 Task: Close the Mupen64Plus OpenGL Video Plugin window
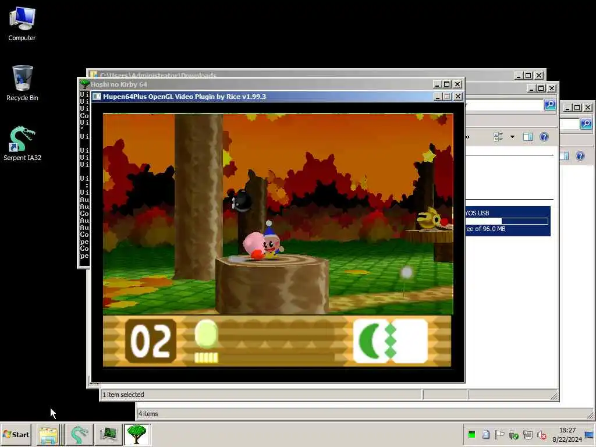(x=458, y=97)
